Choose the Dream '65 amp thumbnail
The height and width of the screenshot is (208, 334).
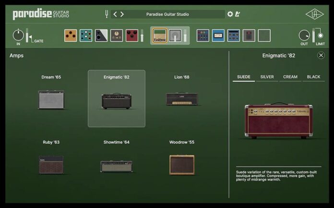coord(51,100)
